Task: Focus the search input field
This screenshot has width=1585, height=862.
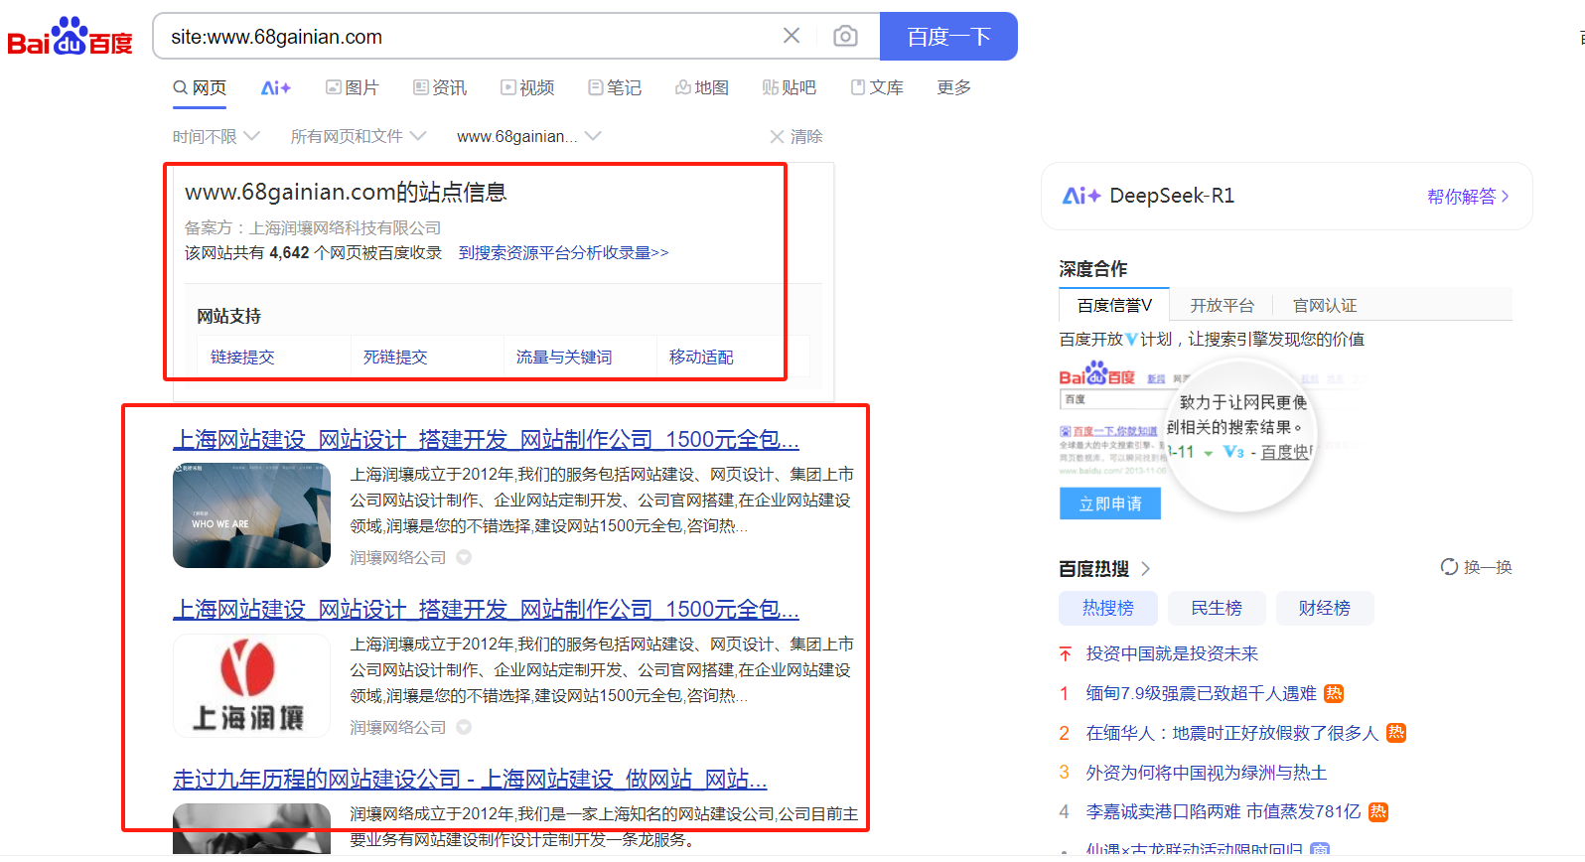Action: pos(467,37)
